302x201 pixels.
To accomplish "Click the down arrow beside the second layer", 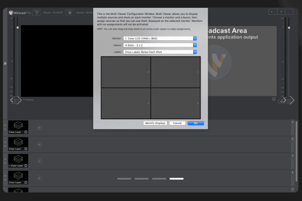I will 5,146.
